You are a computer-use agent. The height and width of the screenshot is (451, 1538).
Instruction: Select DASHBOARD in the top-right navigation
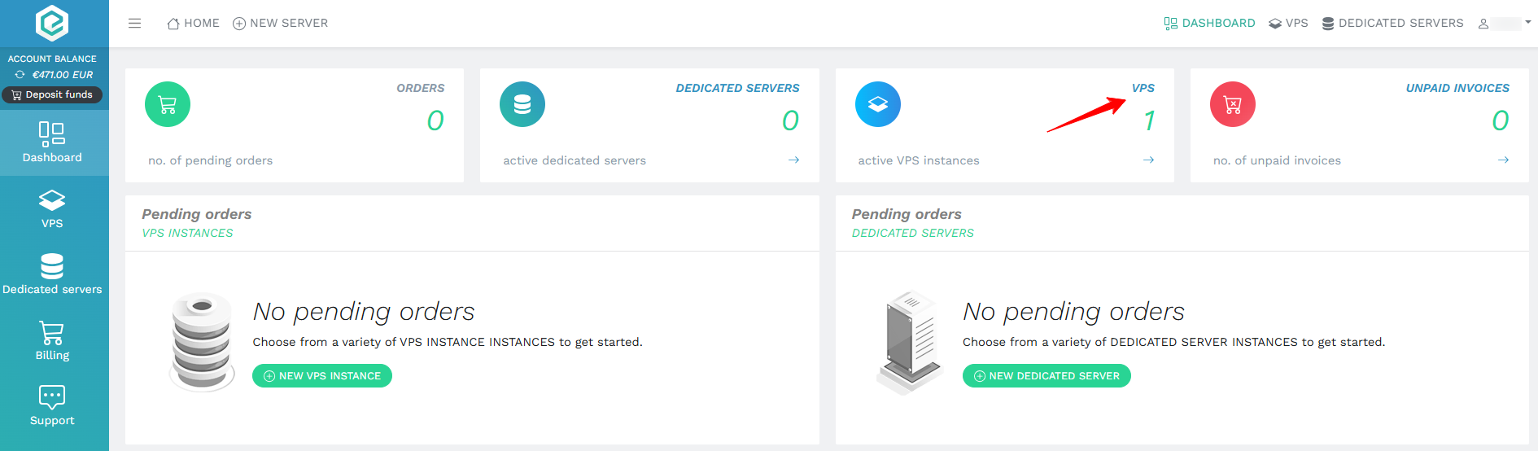[x=1210, y=23]
